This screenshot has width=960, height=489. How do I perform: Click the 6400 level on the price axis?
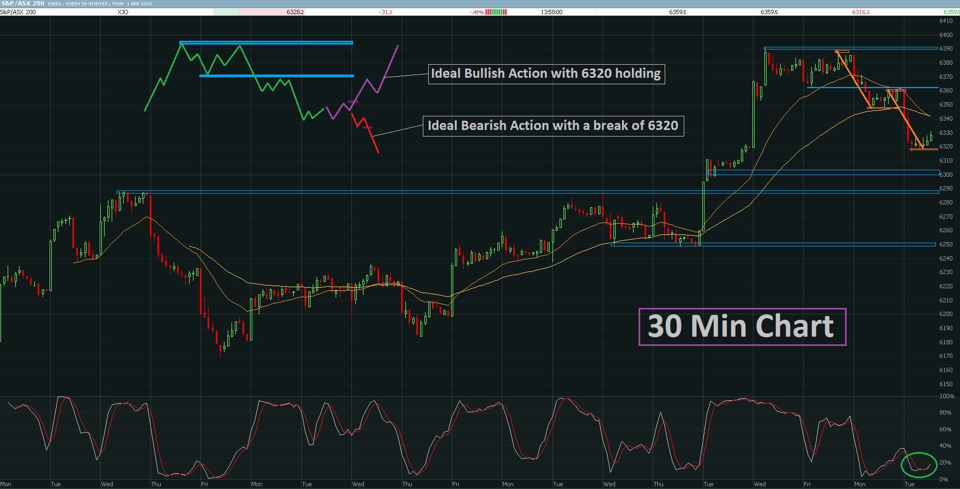coord(946,35)
